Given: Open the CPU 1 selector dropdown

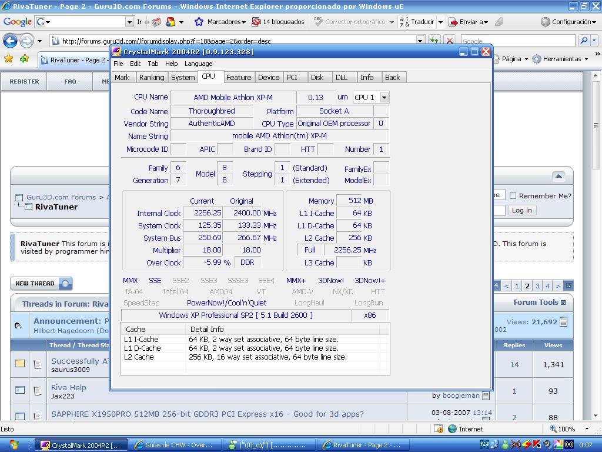Looking at the screenshot, I should (384, 97).
